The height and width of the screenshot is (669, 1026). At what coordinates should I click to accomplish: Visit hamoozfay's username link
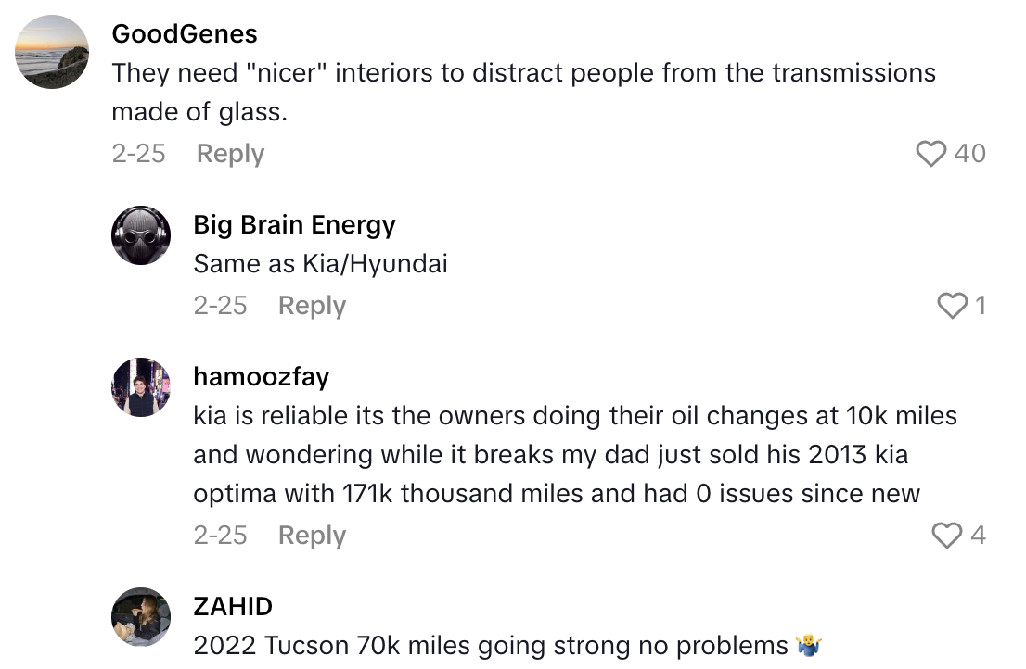pos(262,376)
